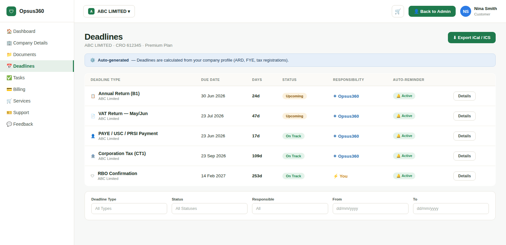Click the sparkle icon next to Opsus360 in Corporation Tax row
Screen dimensions: 506x245
point(335,156)
